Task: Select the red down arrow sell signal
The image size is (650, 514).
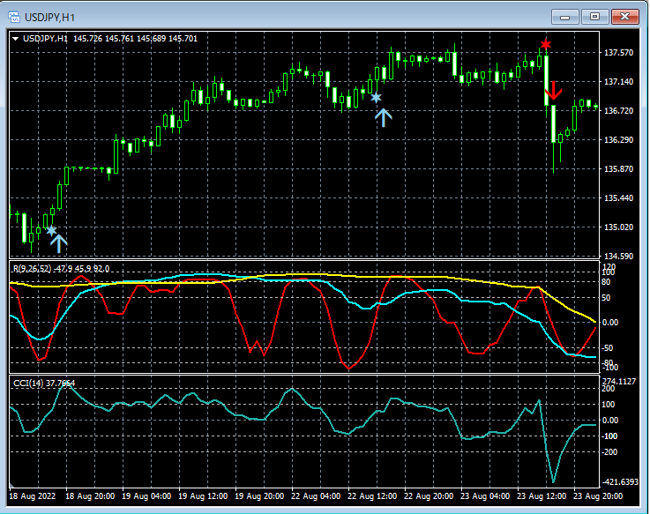Action: click(x=553, y=91)
